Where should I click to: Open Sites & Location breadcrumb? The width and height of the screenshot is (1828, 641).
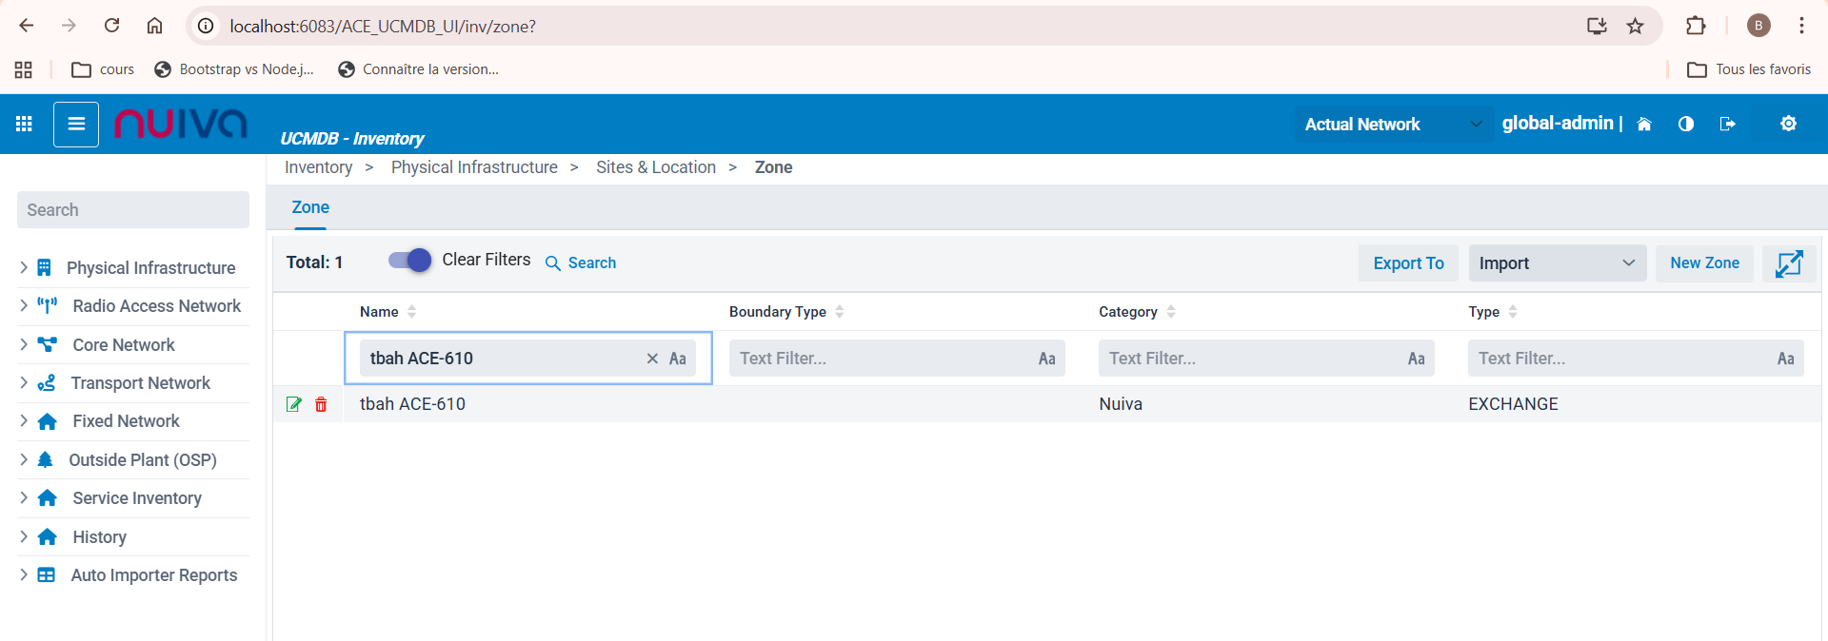[655, 167]
